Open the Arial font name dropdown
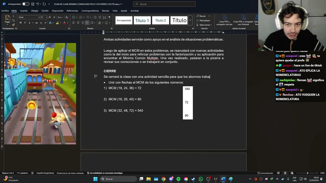The height and width of the screenshot is (183, 326). [x=39, y=17]
